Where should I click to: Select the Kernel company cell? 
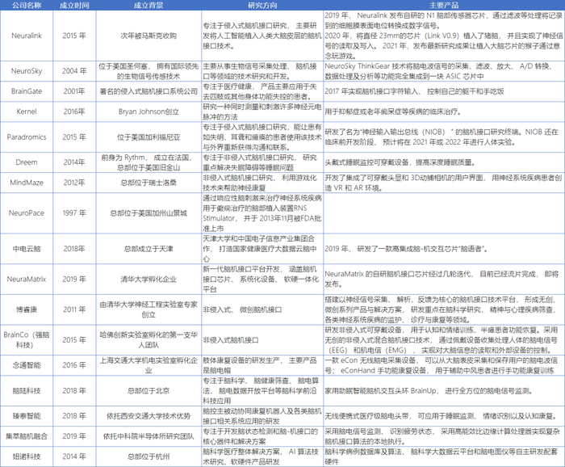pos(27,111)
